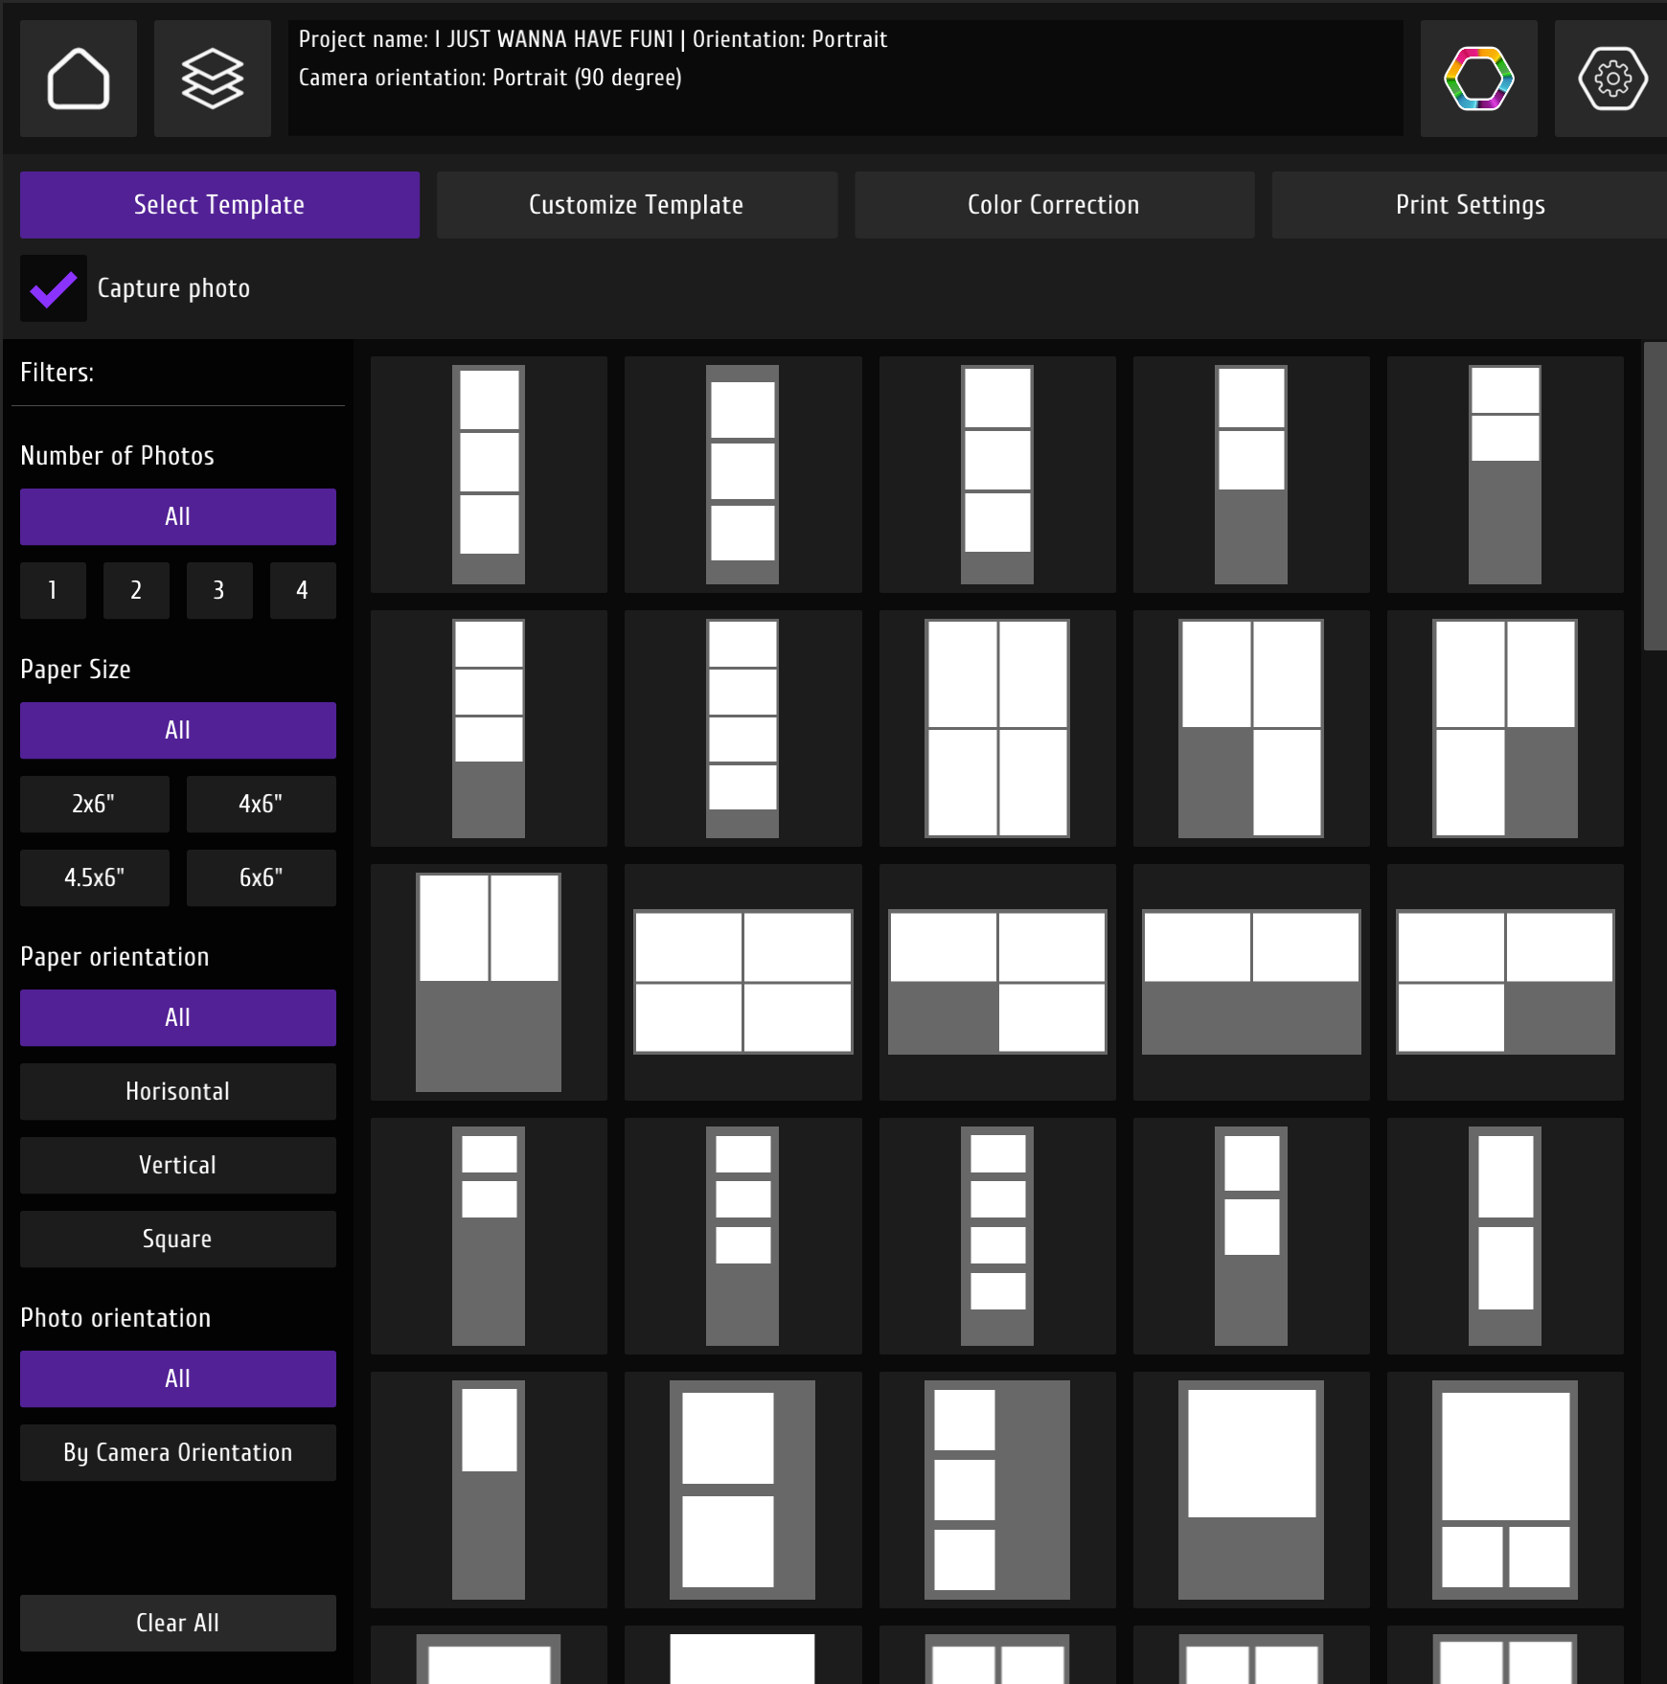Select landscape 2x2 four-photo grid template
Viewport: 1667px width, 1684px height.
point(742,983)
